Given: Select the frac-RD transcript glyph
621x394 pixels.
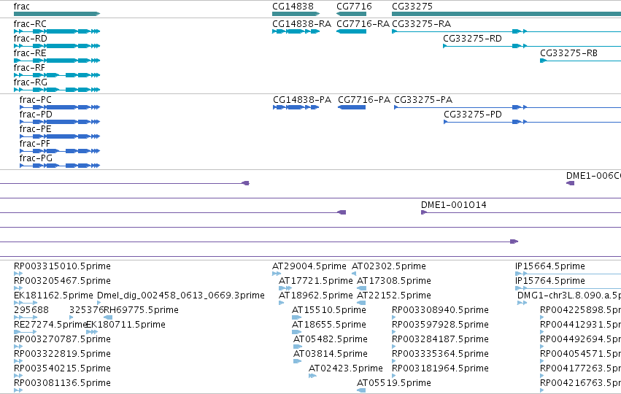Looking at the screenshot, I should click(57, 46).
